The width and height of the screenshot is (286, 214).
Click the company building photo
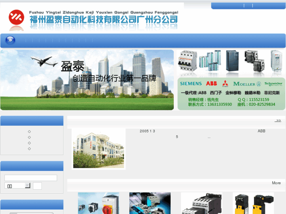click(x=98, y=149)
